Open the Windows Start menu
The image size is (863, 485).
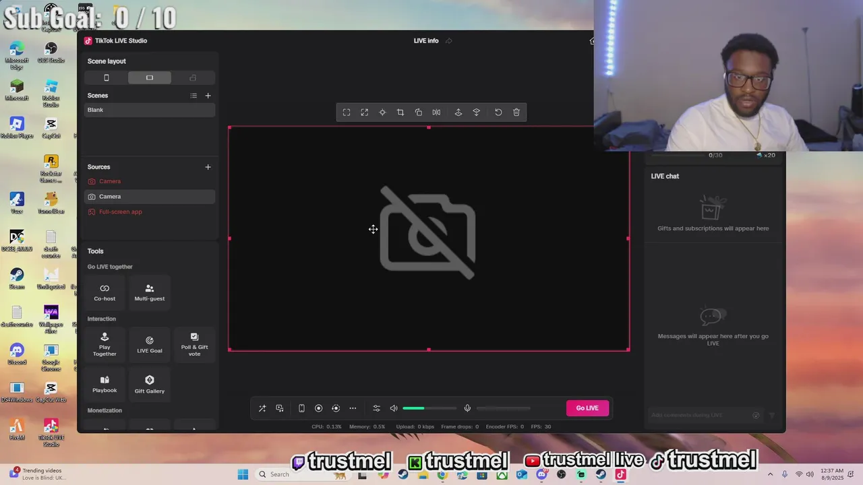[x=243, y=474]
